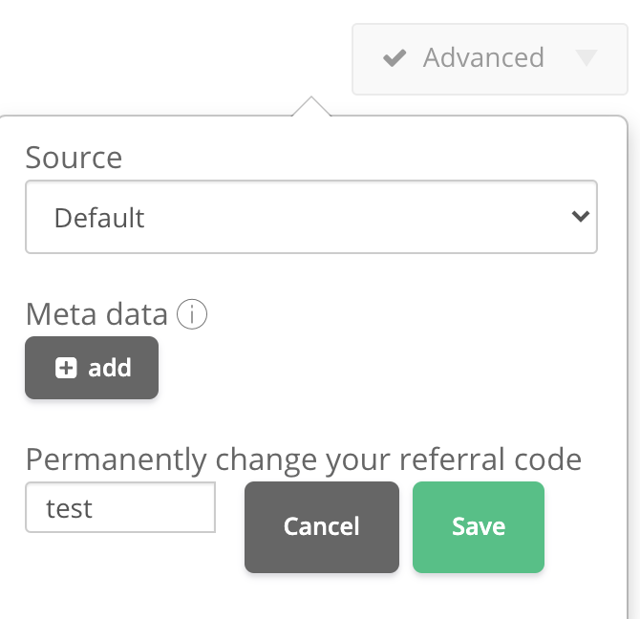Click the Meta data info icon

click(193, 314)
